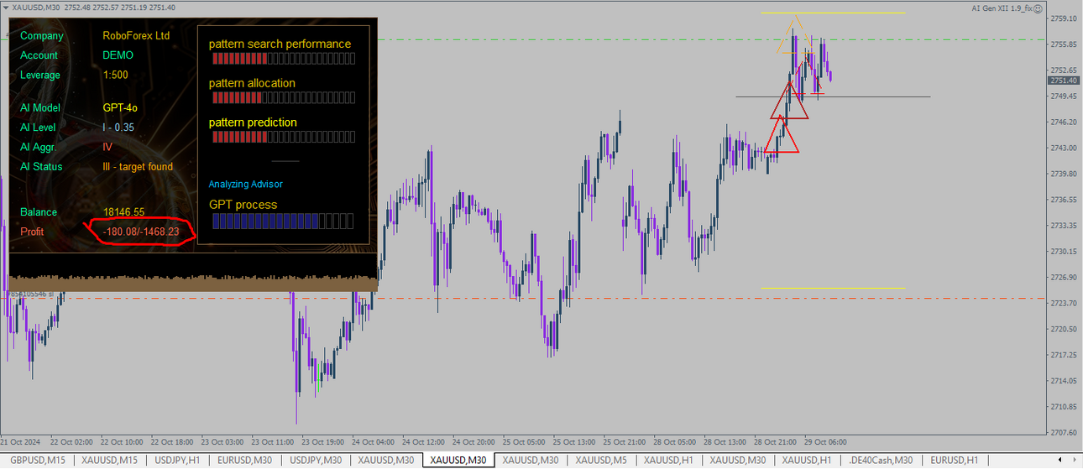This screenshot has height=469, width=1083.
Task: Click the active bold XAUUSD,M30 tab
Action: tap(458, 460)
